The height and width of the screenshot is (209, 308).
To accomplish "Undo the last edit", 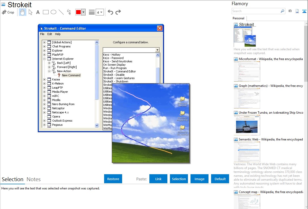I will coord(110,12).
